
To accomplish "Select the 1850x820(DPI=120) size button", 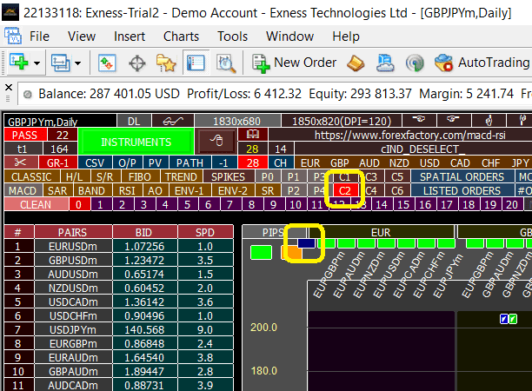I will point(342,121).
